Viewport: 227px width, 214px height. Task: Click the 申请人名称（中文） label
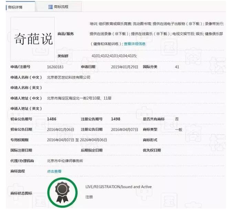26,77
